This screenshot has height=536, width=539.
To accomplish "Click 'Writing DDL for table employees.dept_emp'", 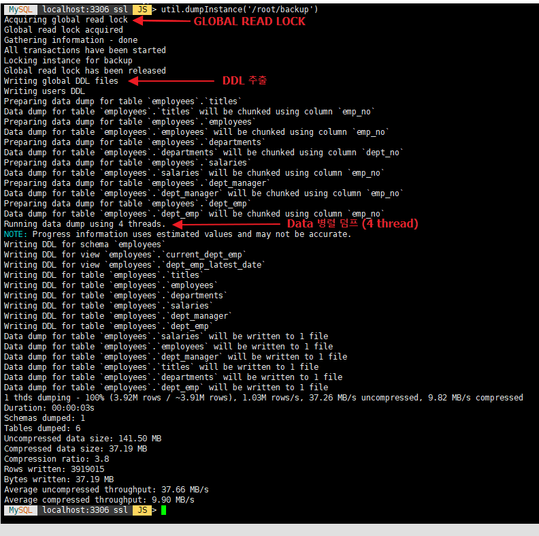I will pyautogui.click(x=109, y=326).
